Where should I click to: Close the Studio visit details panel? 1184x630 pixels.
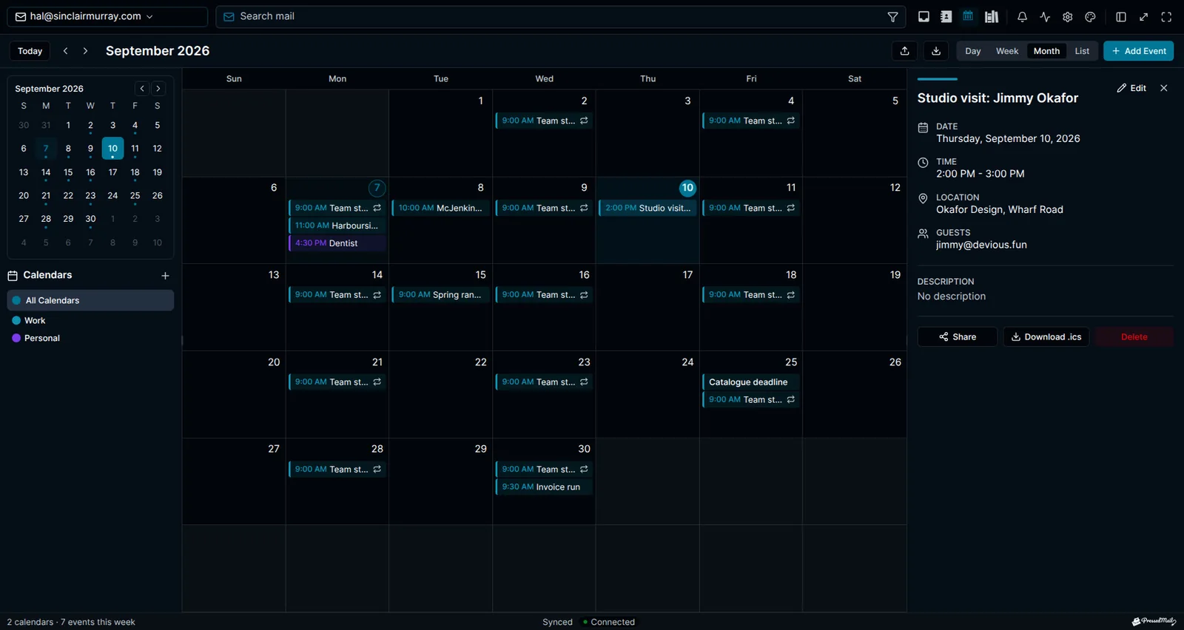point(1164,88)
